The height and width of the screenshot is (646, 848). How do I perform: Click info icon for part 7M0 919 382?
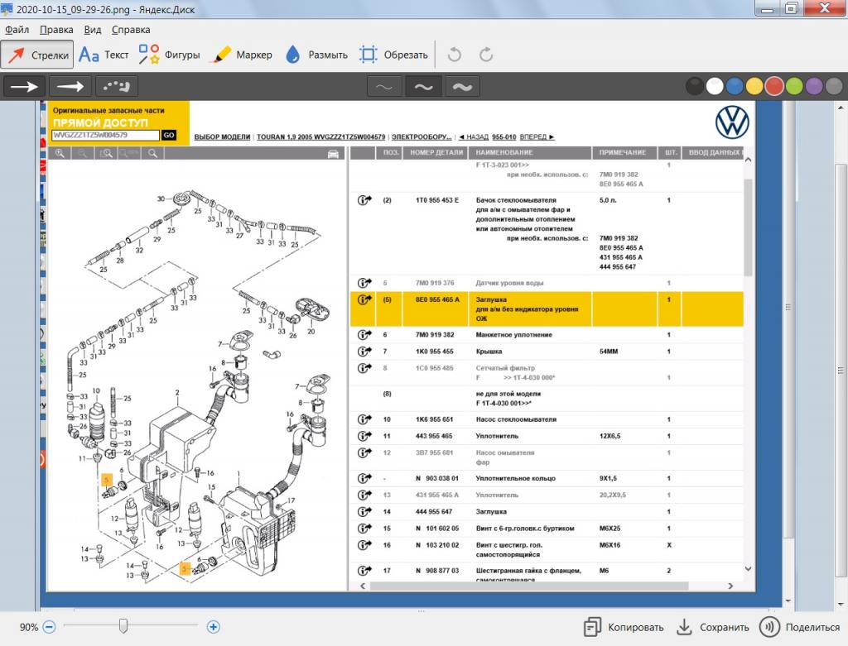[364, 335]
